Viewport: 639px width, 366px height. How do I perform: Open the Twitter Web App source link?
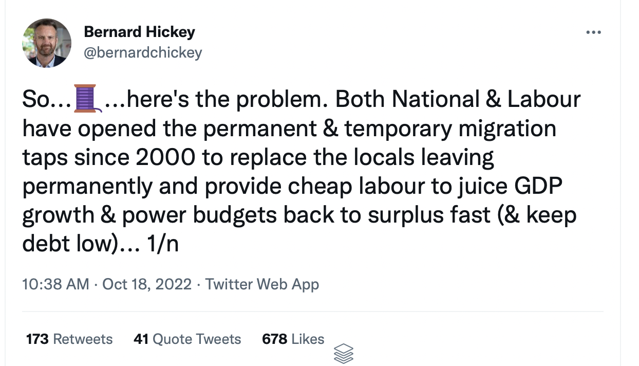[x=262, y=284]
